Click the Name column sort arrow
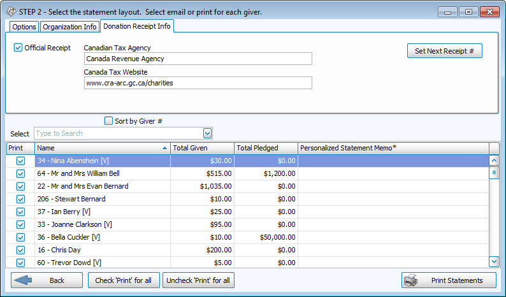 [165, 148]
